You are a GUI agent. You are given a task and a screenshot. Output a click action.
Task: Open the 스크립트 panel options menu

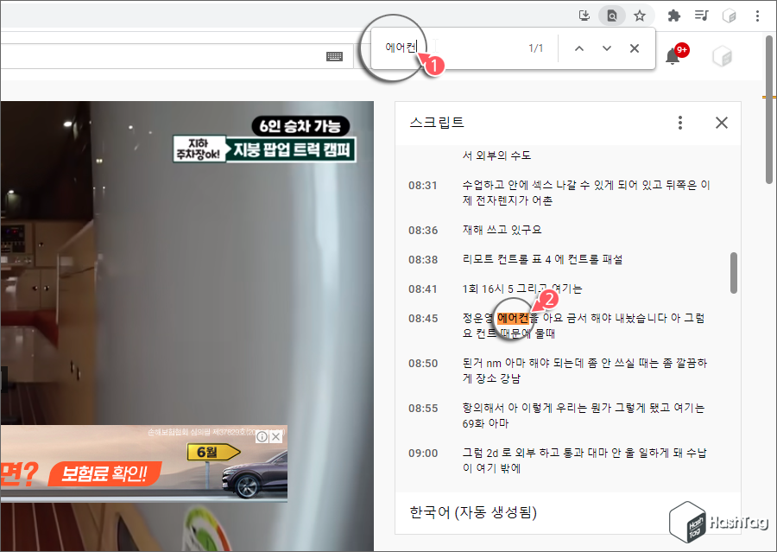coord(680,123)
